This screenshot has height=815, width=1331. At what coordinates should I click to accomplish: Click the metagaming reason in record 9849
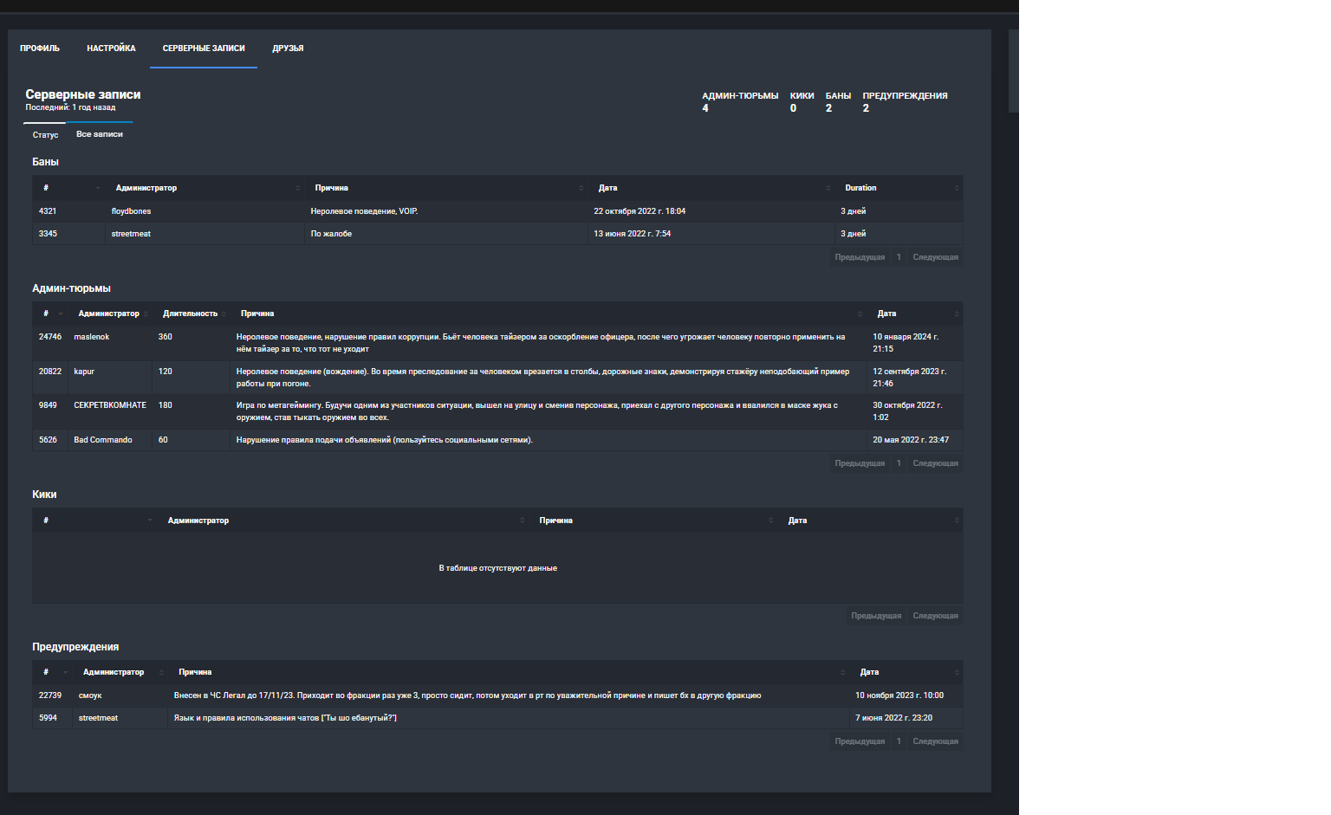coord(537,411)
